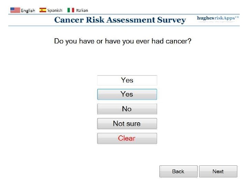The height and width of the screenshot is (186, 248).
Task: Switch survey language to Italian label
Action: point(82,10)
